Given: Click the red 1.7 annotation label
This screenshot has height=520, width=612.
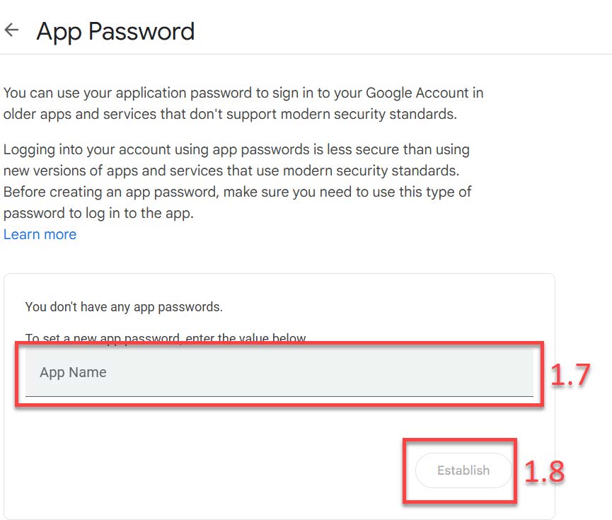Looking at the screenshot, I should click(570, 374).
